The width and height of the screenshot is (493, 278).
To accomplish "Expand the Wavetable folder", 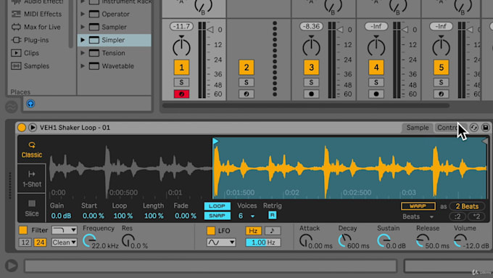I will coord(83,66).
